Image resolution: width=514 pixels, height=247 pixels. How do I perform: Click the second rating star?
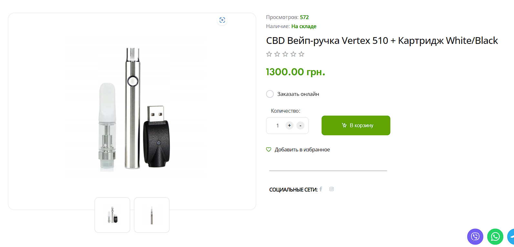pos(277,54)
